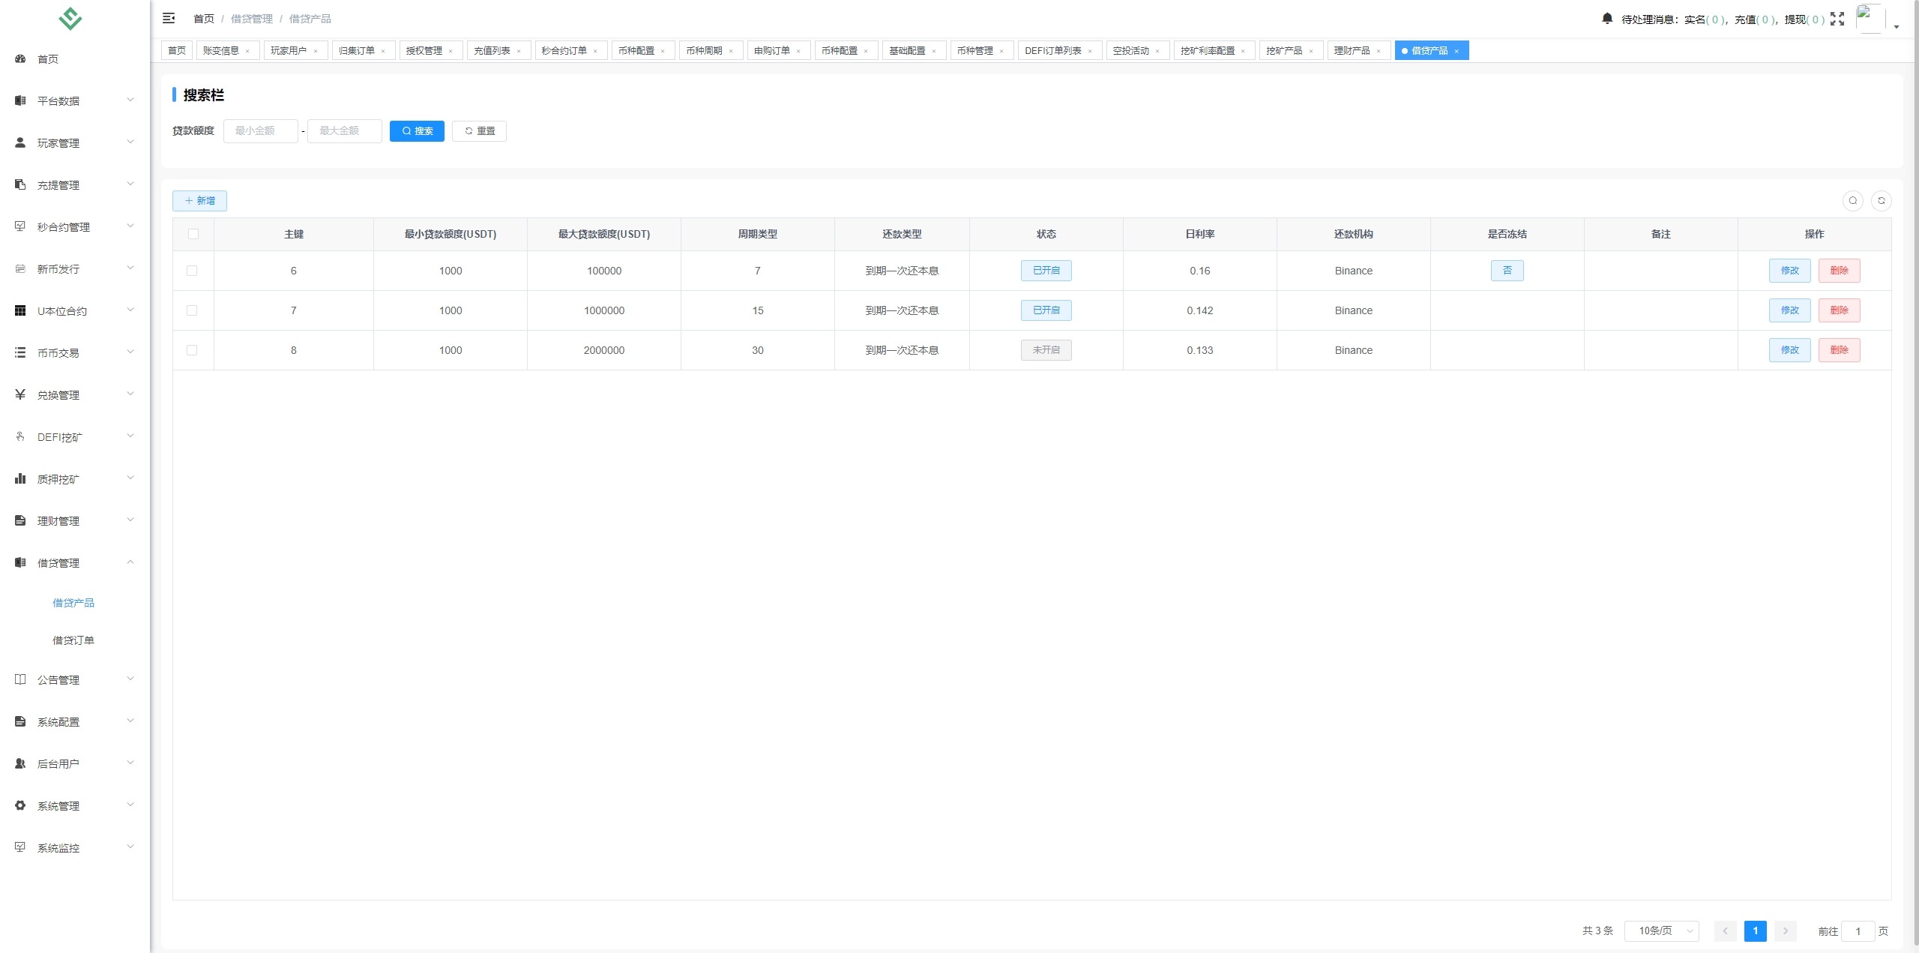Click the blue 搜索 button

pyautogui.click(x=417, y=131)
